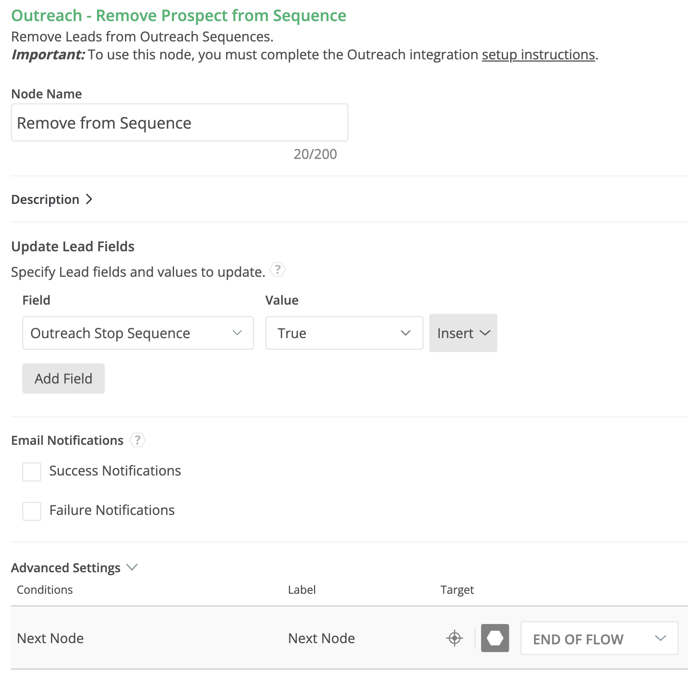Select the Next Node condition cell
This screenshot has width=688, height=677.
pyautogui.click(x=51, y=638)
